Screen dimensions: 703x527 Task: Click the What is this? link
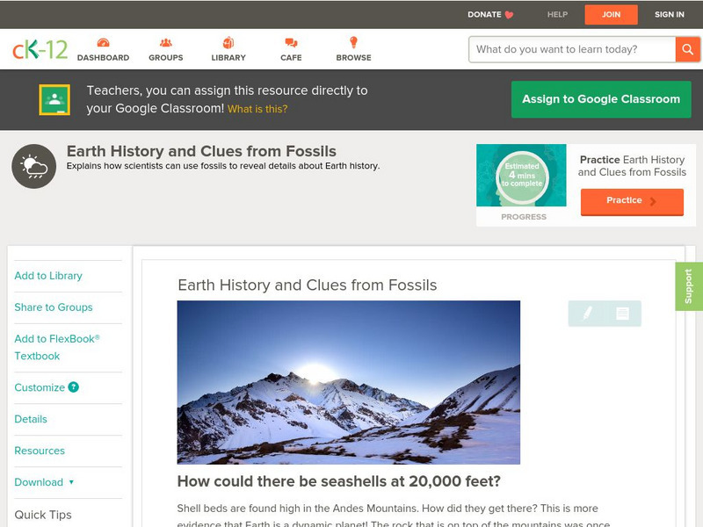pos(257,109)
